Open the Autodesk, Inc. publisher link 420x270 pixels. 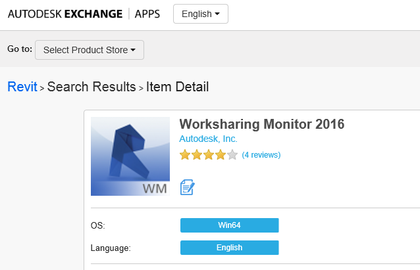tap(208, 139)
